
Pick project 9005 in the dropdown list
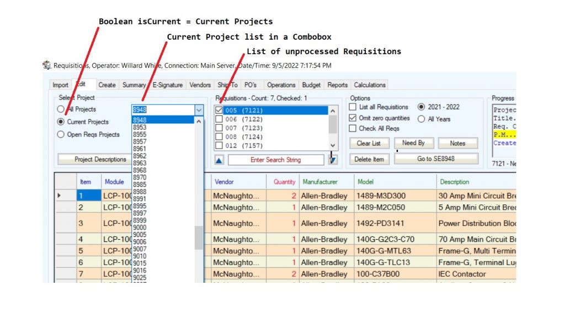tap(140, 234)
